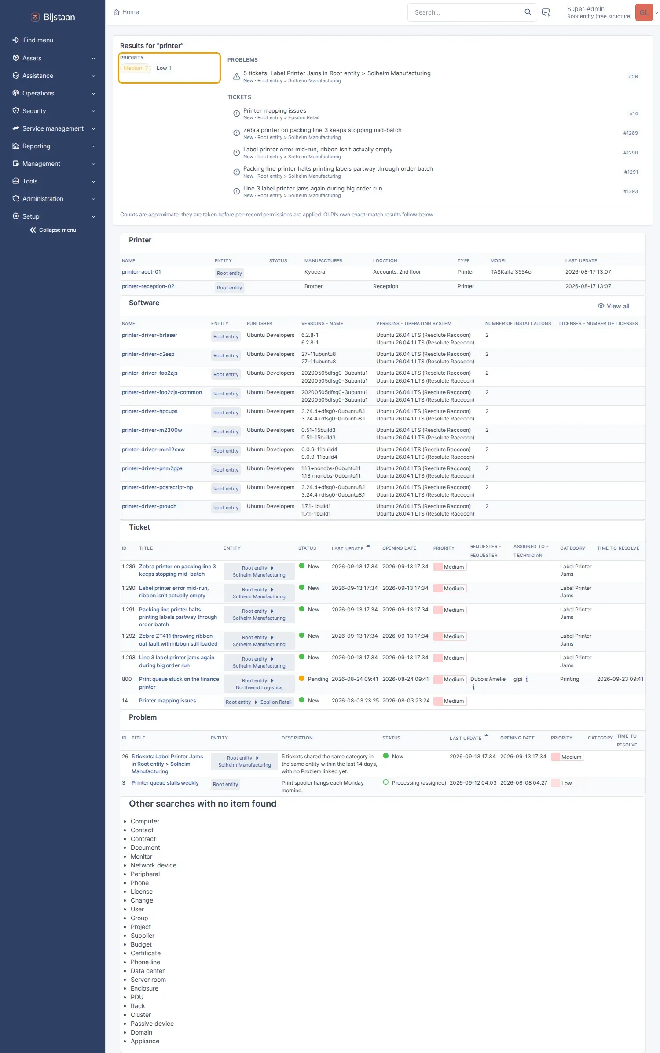Click the info icon under Dubois Amelie
The image size is (660, 1053).
(x=473, y=687)
